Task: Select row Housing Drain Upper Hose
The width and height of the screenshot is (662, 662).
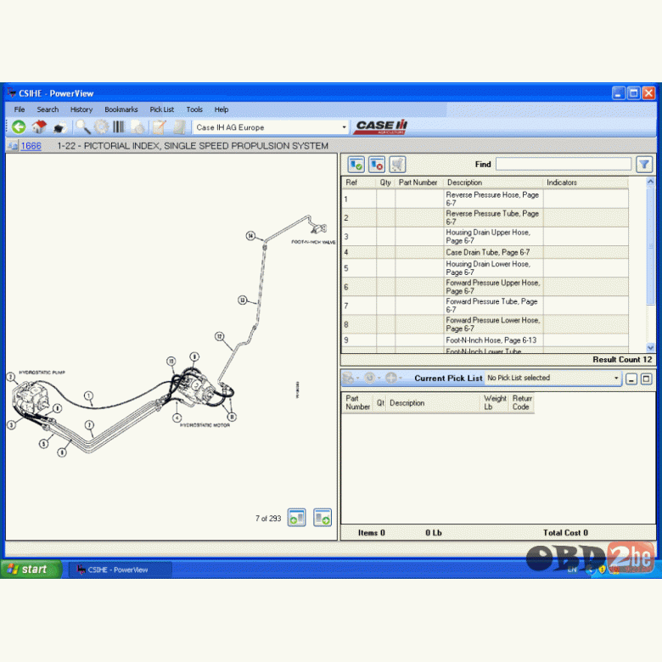Action: [485, 237]
